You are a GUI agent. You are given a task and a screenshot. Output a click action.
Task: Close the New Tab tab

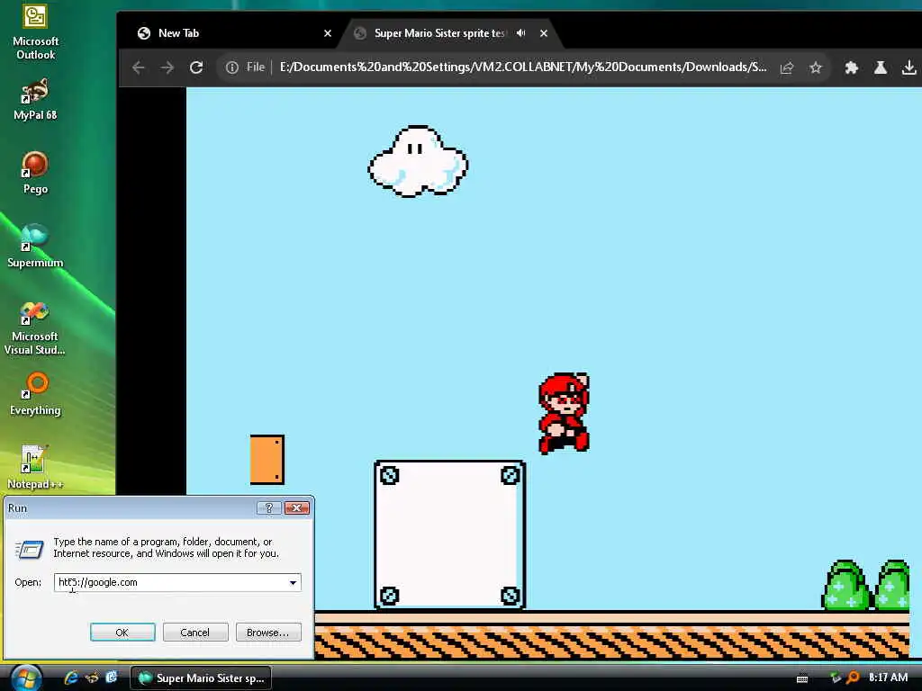point(328,33)
